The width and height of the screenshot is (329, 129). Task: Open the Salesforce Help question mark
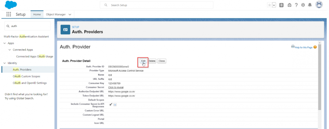click(296, 5)
